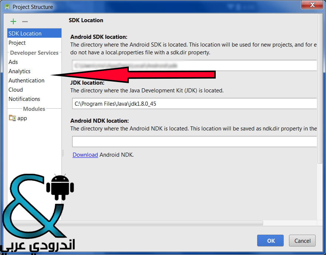Click the Android SDK location field
Image resolution: width=326 pixels, height=255 pixels.
click(194, 65)
